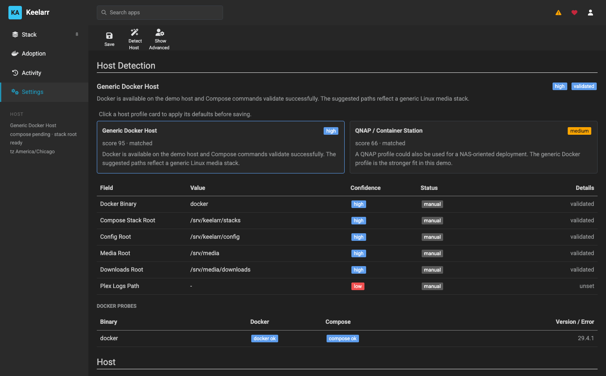Click high badge in Media Root row
This screenshot has height=376, width=606.
pos(359,253)
